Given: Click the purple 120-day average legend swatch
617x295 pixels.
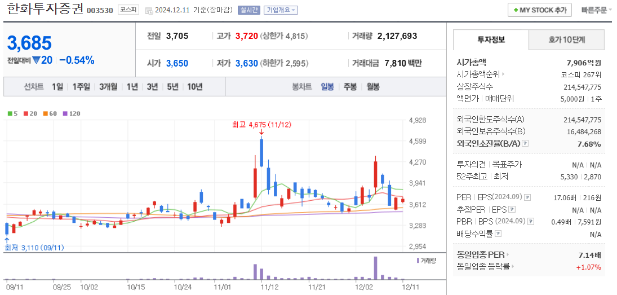Looking at the screenshot, I should pyautogui.click(x=65, y=114).
